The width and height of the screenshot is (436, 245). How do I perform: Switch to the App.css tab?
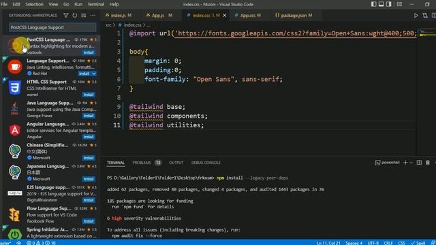tap(248, 16)
